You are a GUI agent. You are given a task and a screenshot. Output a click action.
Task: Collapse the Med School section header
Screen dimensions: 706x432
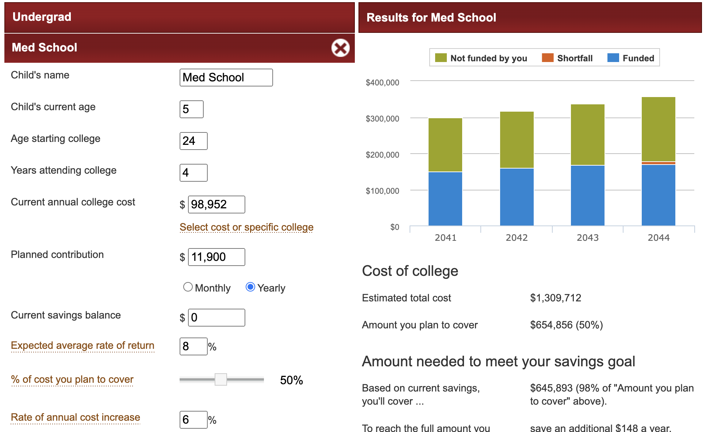(x=164, y=48)
